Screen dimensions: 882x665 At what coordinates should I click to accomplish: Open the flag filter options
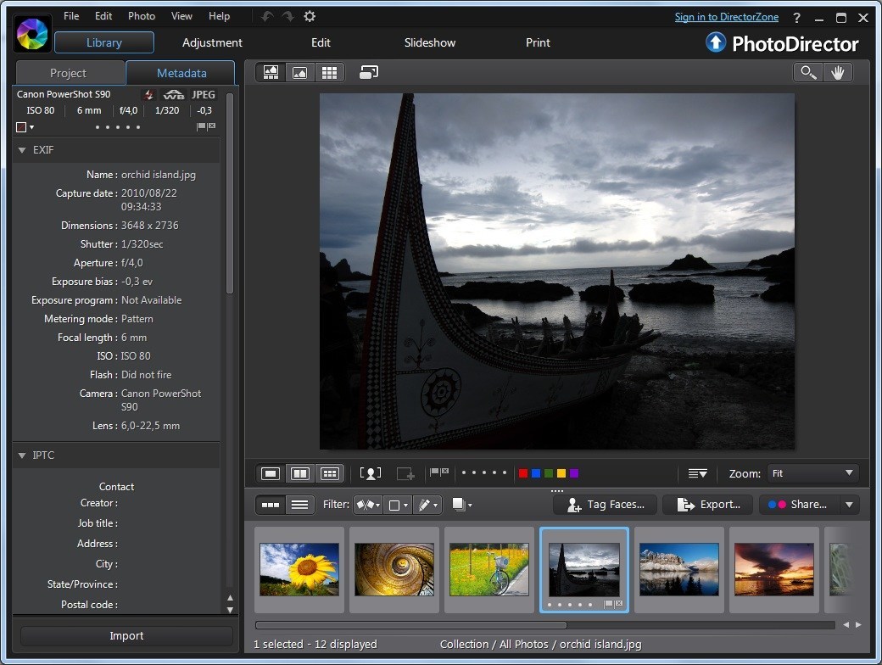(x=366, y=504)
